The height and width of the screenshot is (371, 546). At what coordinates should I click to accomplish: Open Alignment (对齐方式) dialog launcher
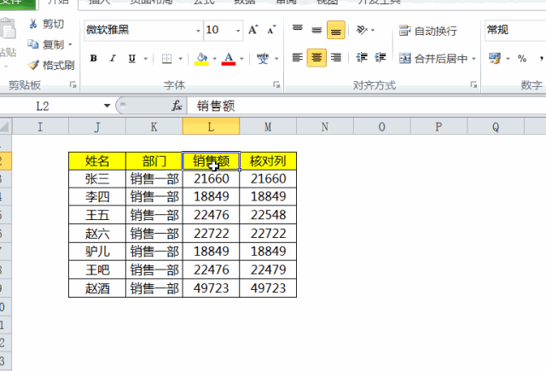coord(473,84)
